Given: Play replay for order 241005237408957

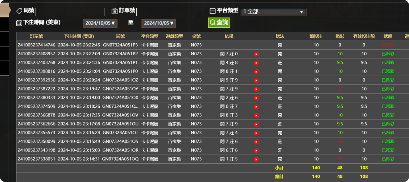Looking at the screenshot, I should tap(256, 53).
